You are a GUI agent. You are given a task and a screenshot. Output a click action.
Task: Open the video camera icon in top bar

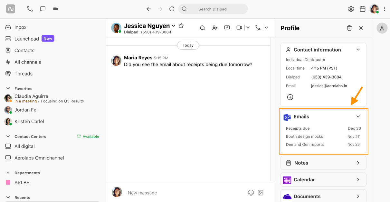coord(56,9)
